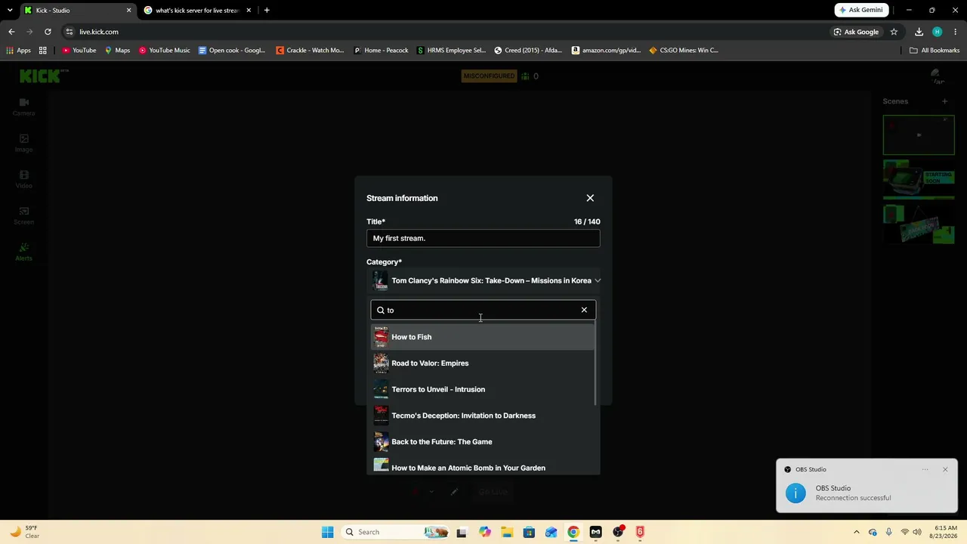Open Microsoft Store from taskbar
The image size is (967, 544).
(x=529, y=532)
